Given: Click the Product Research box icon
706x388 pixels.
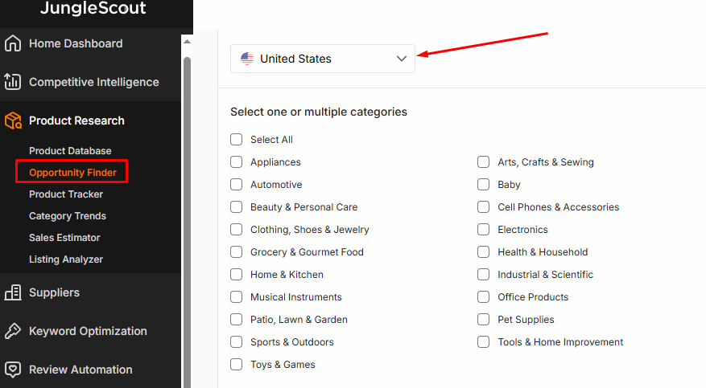Looking at the screenshot, I should [x=13, y=120].
